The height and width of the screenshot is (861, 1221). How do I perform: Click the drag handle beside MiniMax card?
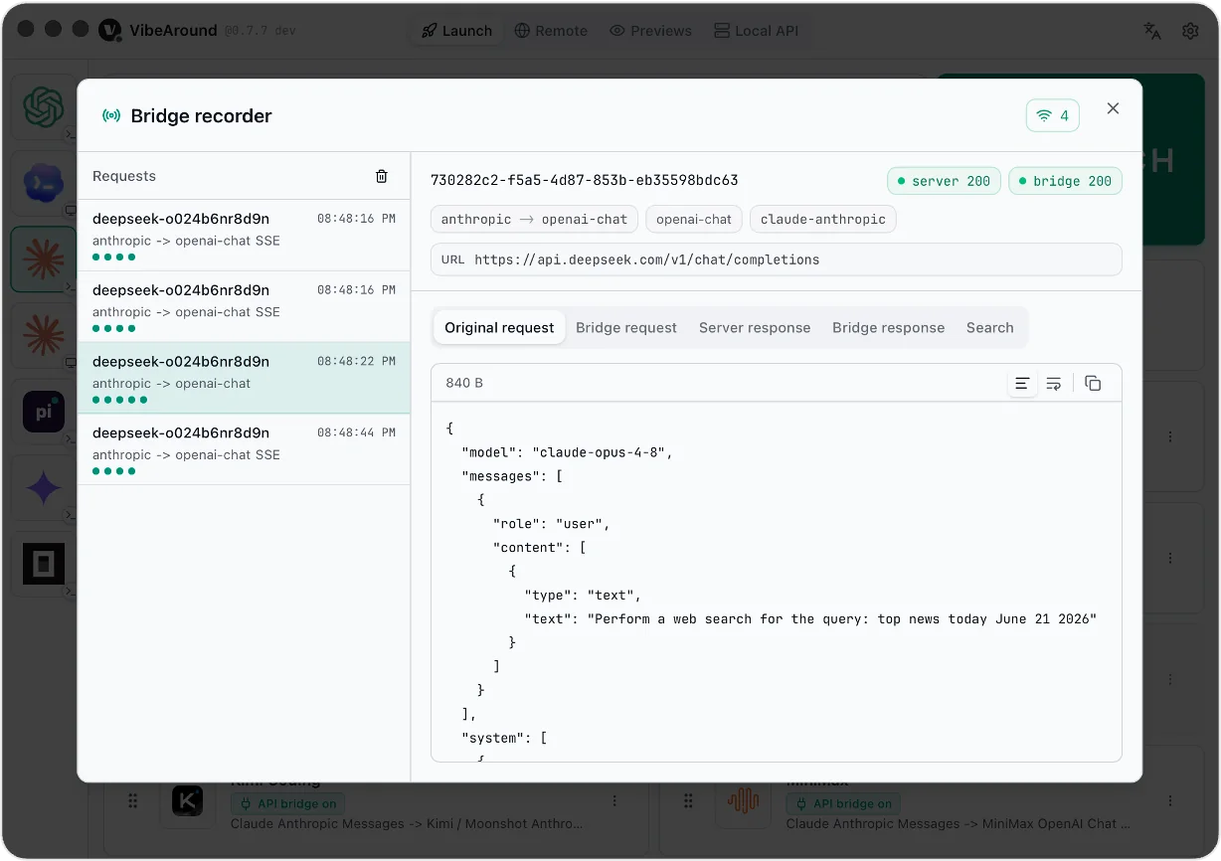click(689, 801)
